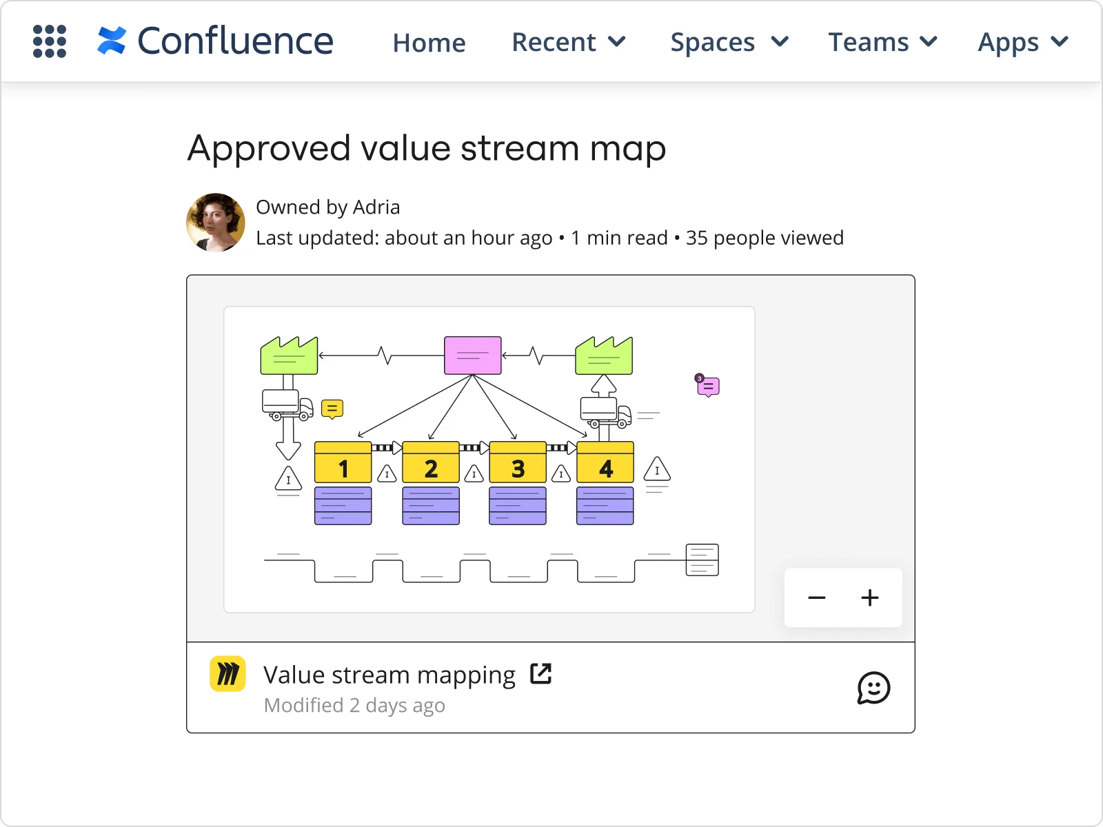Open the Teams menu

coord(882,42)
